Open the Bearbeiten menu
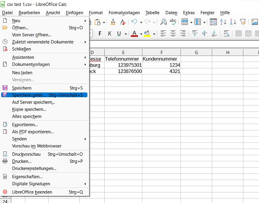 (x=29, y=13)
